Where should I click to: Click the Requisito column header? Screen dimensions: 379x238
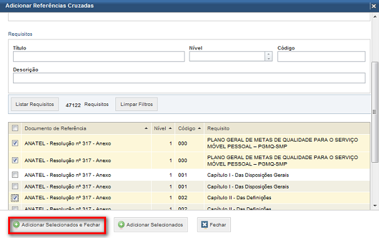pyautogui.click(x=287, y=128)
